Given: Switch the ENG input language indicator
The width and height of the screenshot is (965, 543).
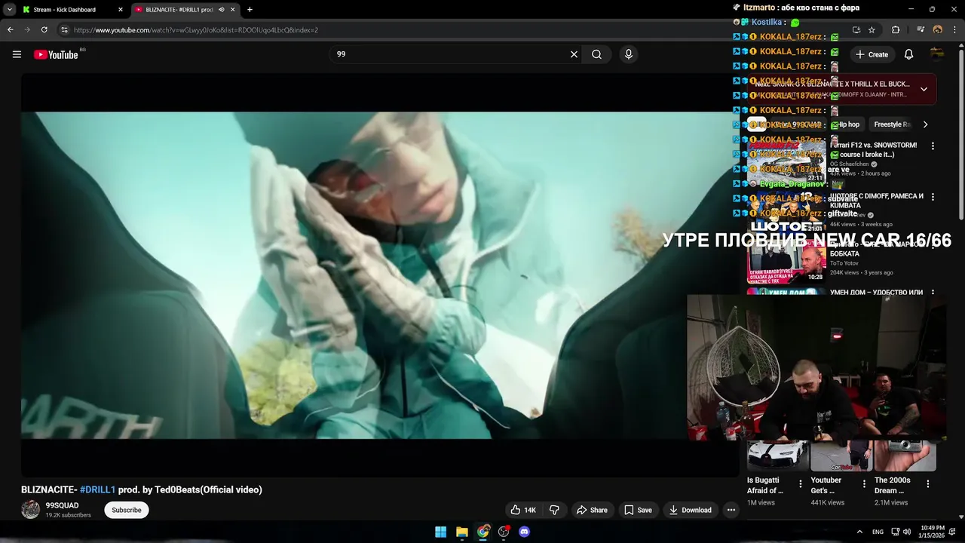Looking at the screenshot, I should point(878,532).
